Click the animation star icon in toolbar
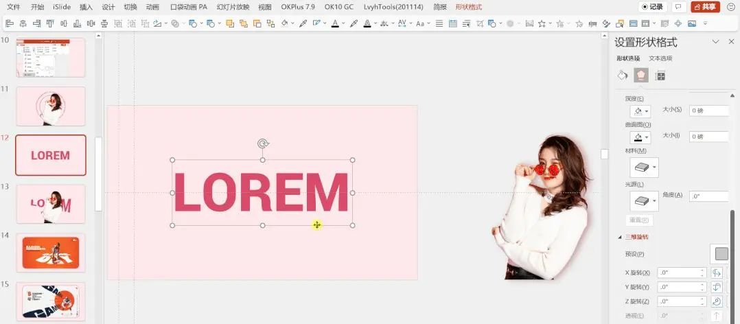Image resolution: width=740 pixels, height=324 pixels. tap(542, 23)
